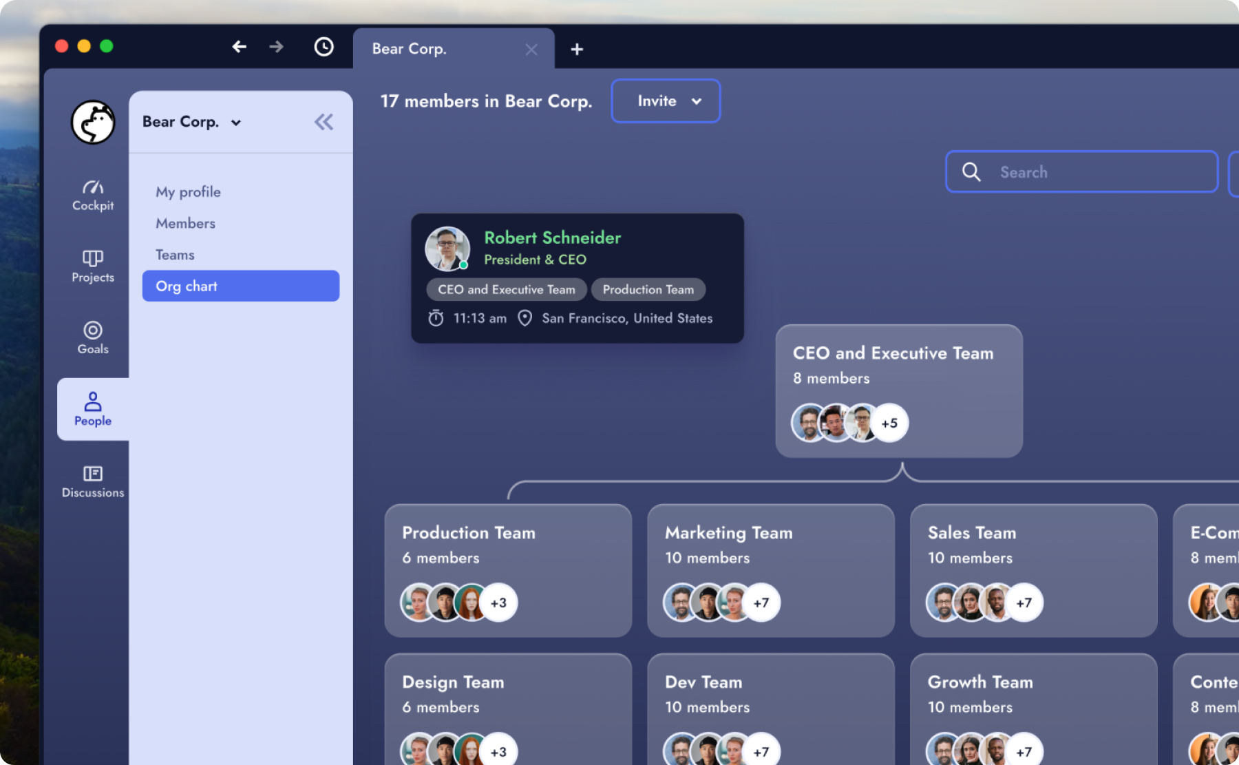Open Discussions from the sidebar
Image resolution: width=1239 pixels, height=765 pixels.
93,481
